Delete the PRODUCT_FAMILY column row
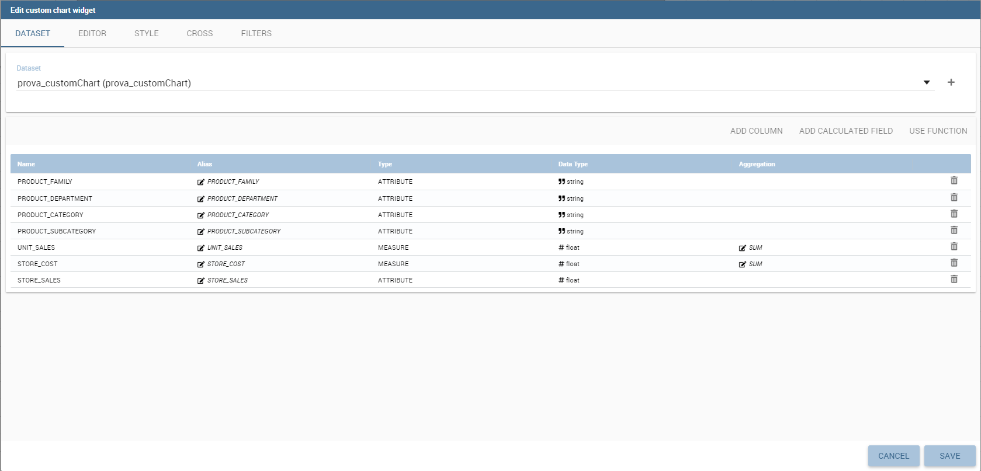981x471 pixels. tap(954, 181)
